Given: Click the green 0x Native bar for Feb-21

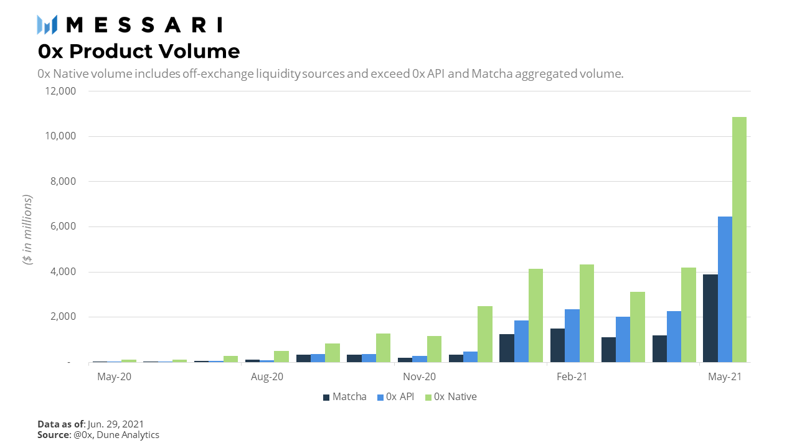Looking at the screenshot, I should [587, 313].
